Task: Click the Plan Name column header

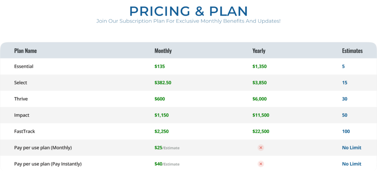Action: [x=25, y=51]
